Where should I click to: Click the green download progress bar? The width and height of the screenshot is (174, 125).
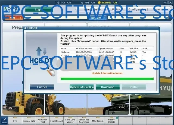coord(107,79)
